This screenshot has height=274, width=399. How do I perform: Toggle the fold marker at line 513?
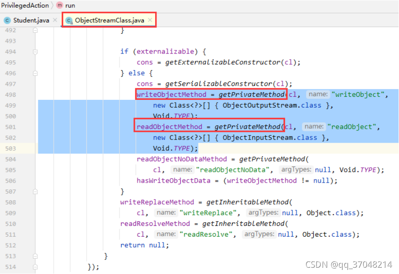(x=35, y=256)
